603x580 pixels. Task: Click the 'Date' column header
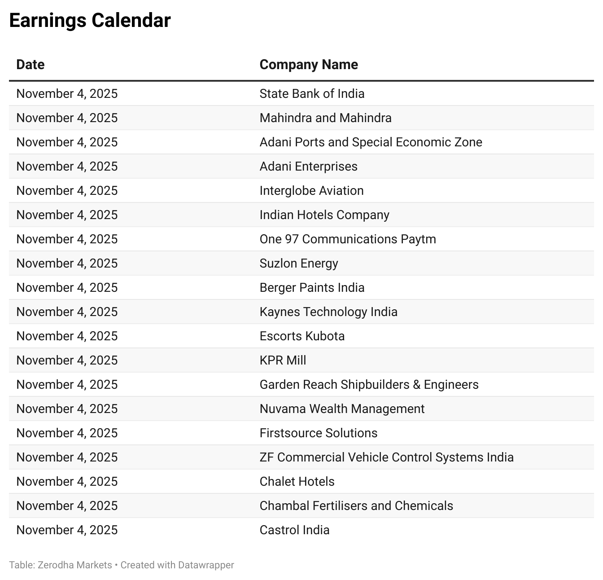click(31, 64)
